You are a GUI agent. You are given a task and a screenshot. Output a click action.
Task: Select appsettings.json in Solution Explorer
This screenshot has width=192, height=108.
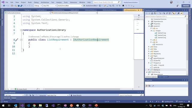point(159,58)
